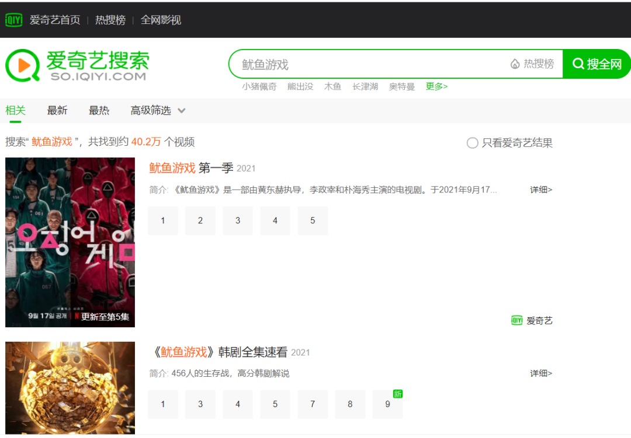Expand the 高级筛选 dropdown
631x438 pixels.
(x=158, y=110)
